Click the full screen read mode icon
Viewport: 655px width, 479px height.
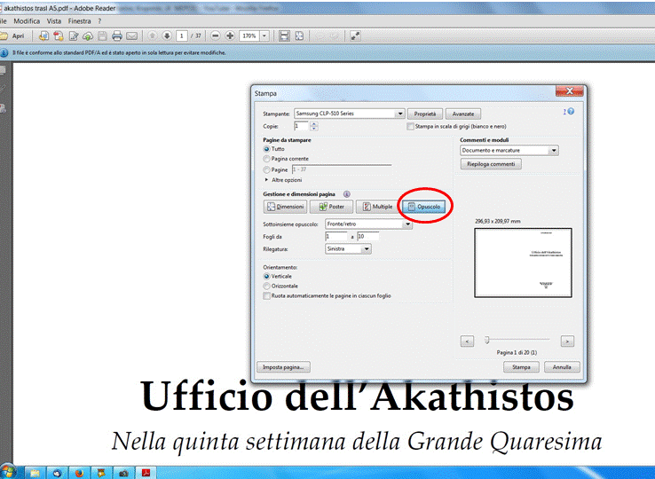point(355,36)
